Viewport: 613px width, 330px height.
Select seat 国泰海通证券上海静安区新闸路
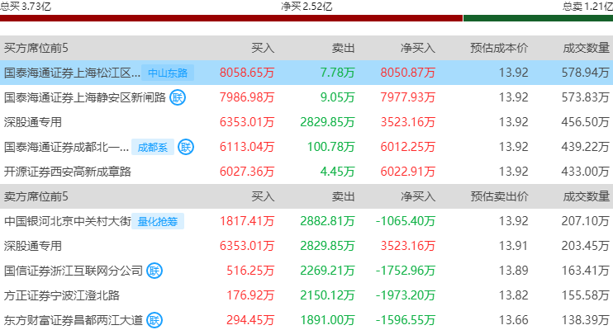pyautogui.click(x=85, y=97)
